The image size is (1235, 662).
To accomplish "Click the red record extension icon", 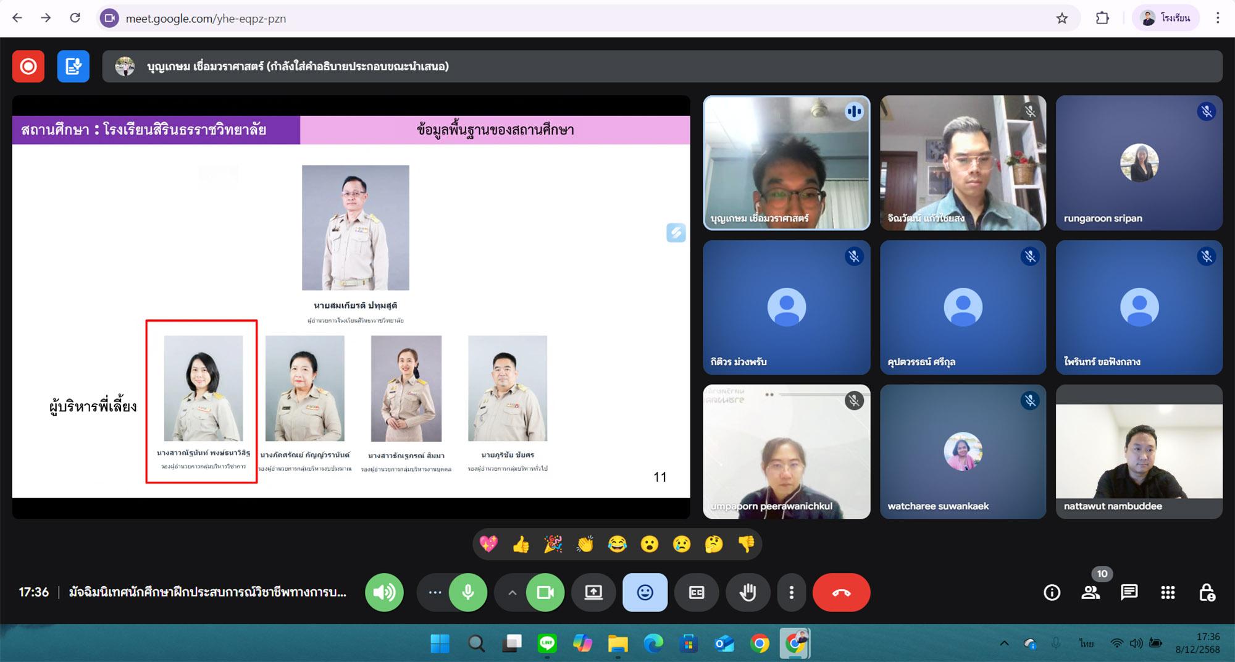I will (x=28, y=66).
